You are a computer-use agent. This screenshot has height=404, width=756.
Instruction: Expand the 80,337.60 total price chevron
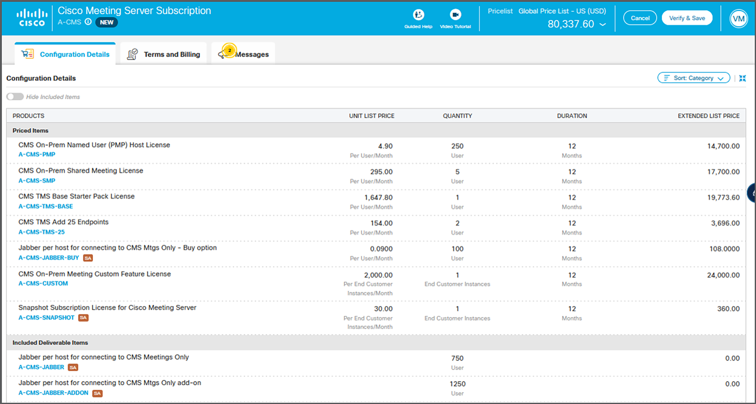tap(603, 24)
